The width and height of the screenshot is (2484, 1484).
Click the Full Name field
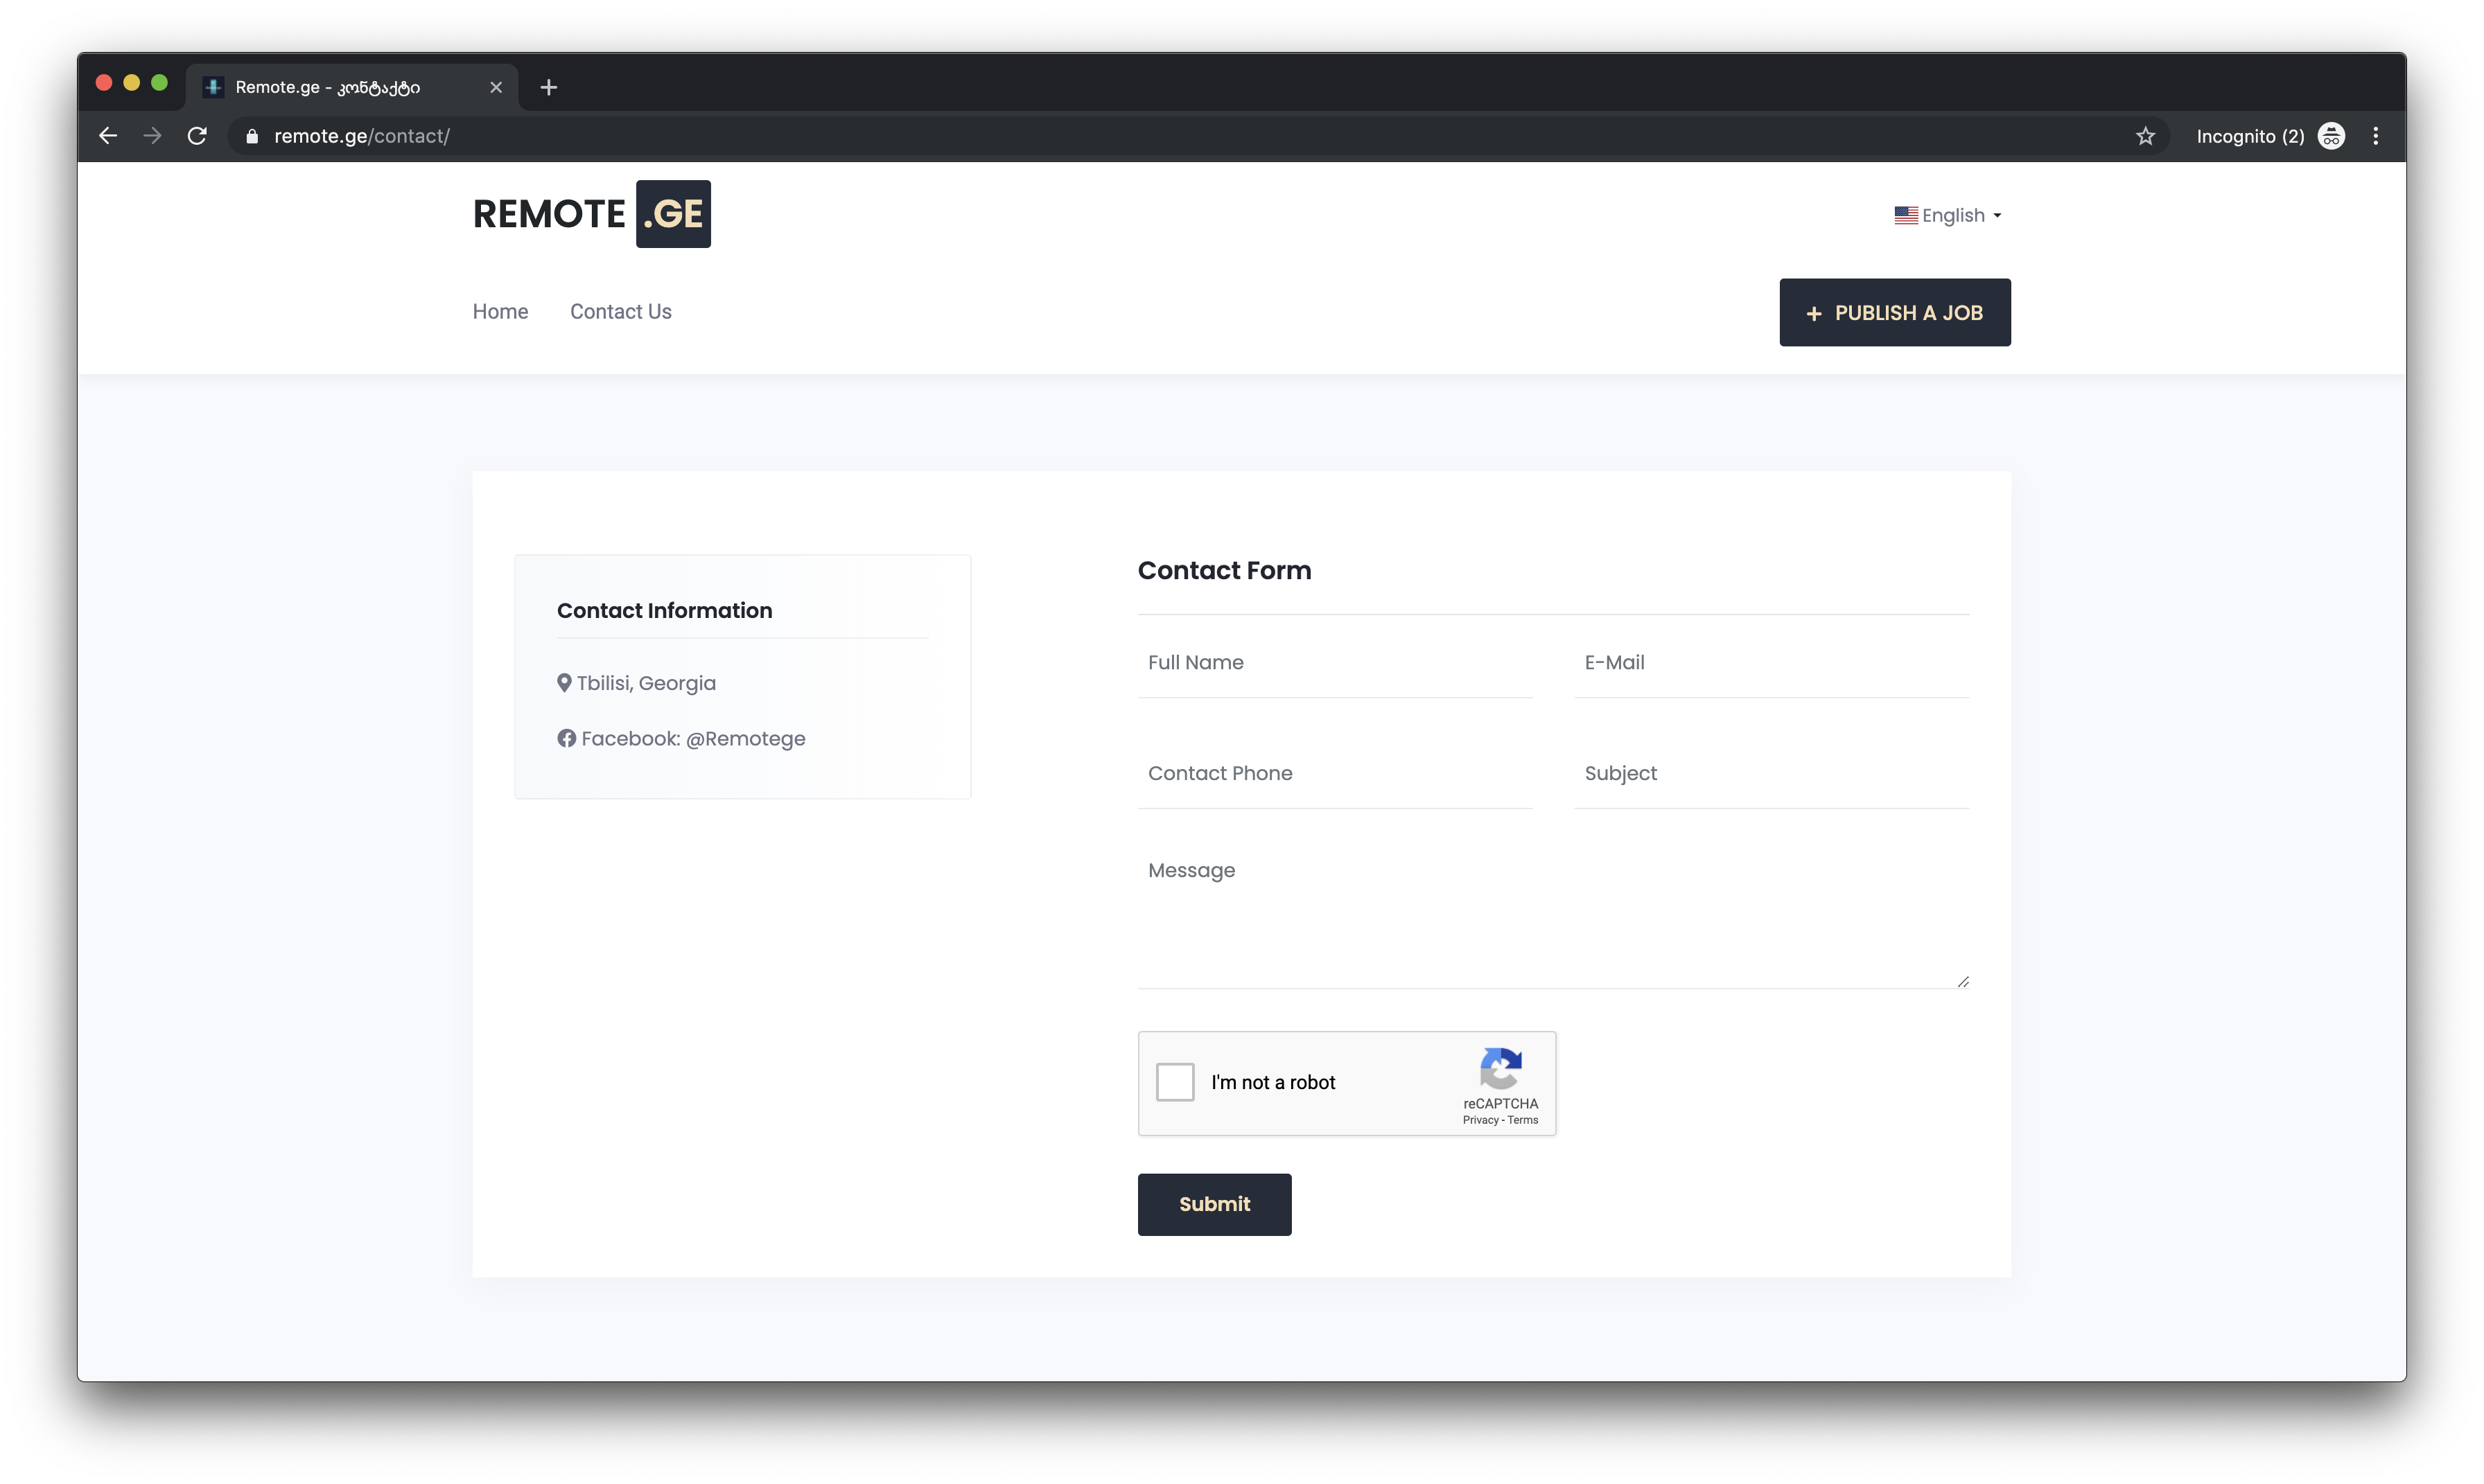(1333, 663)
